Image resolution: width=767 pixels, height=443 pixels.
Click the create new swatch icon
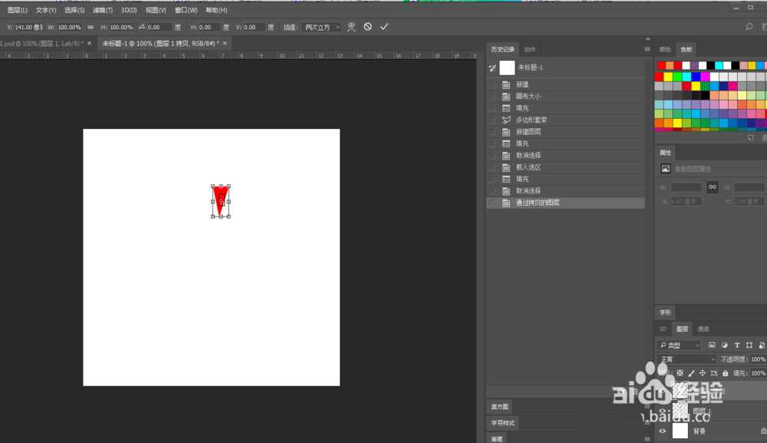tap(750, 138)
